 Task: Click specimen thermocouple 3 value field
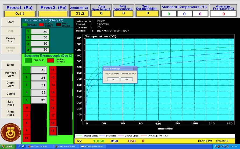pos(39,85)
